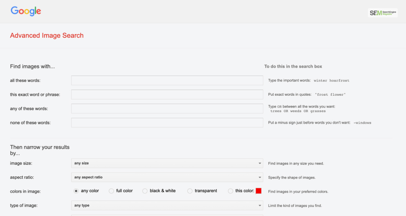Click the image size dropdown arrow
The image size is (406, 216).
tap(260, 163)
